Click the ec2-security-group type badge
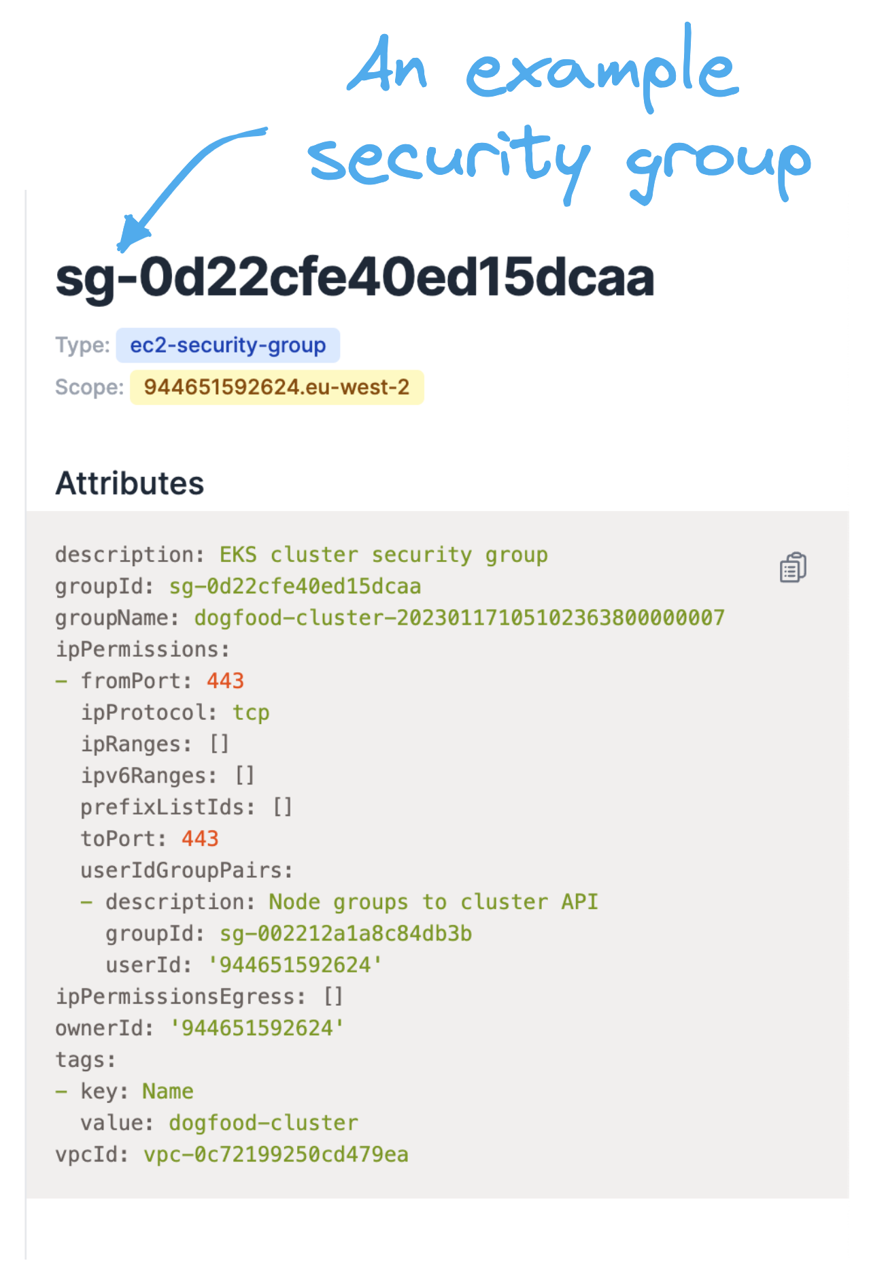 228,345
